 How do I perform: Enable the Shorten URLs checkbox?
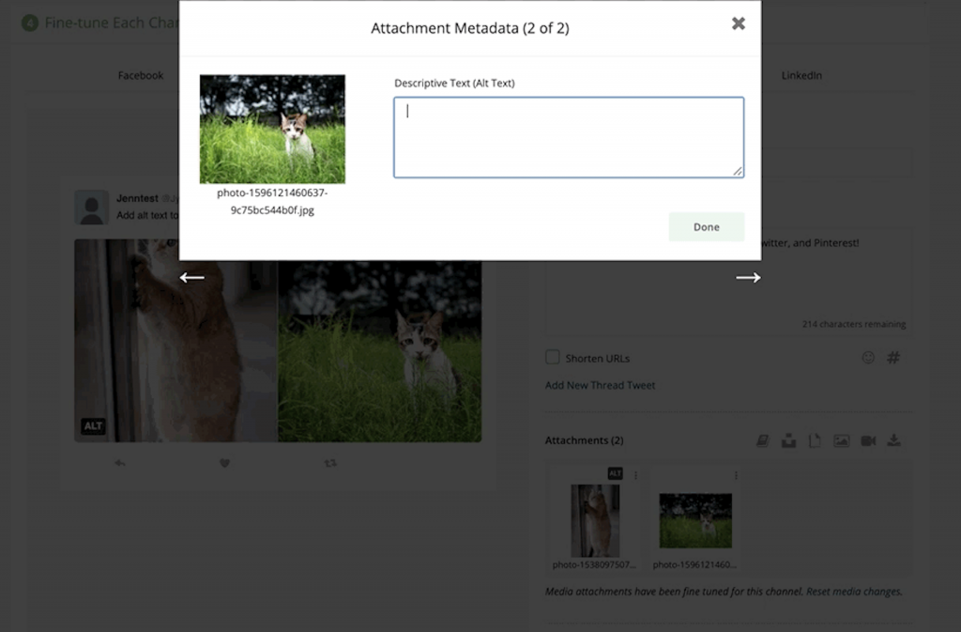(552, 358)
